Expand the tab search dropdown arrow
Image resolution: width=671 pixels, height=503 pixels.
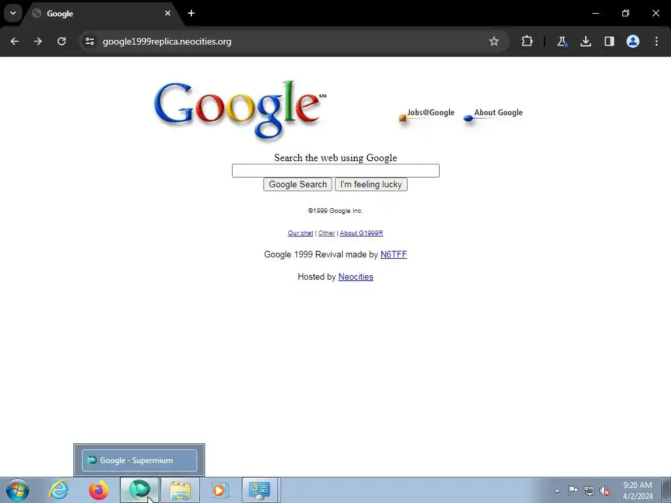click(x=13, y=13)
